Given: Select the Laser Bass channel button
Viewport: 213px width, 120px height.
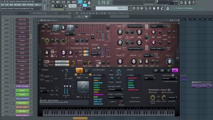Looking at the screenshot, I should point(22,103).
